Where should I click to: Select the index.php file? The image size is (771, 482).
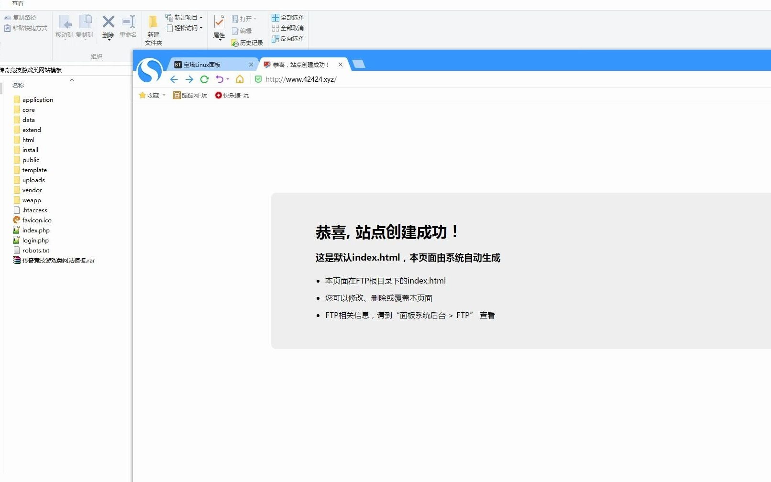[32, 230]
